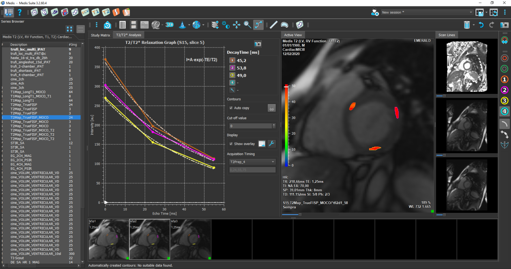This screenshot has width=511, height=269.
Task: Open the wrench display settings icon
Action: click(271, 144)
